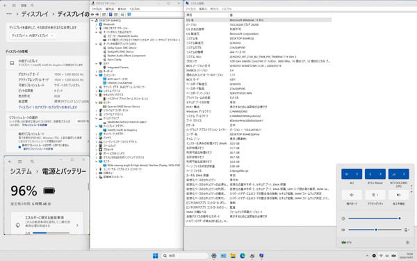Open Wi-Fi network list chevron
The height and width of the screenshot is (261, 417).
pos(357,174)
